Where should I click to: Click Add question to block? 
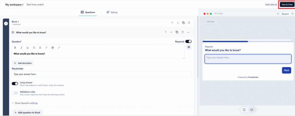coord(27,113)
